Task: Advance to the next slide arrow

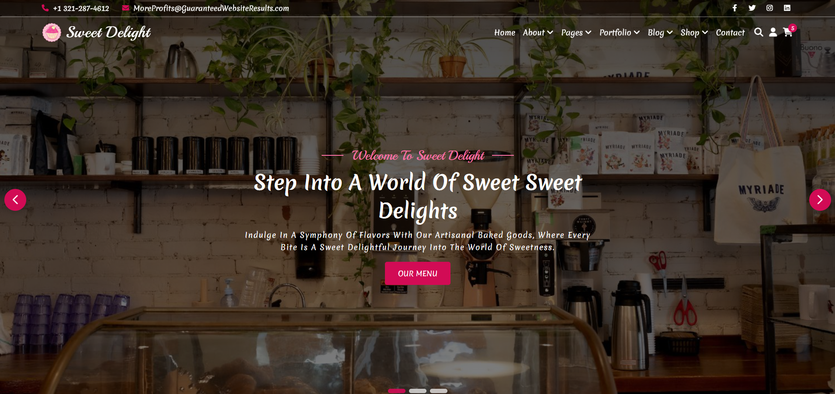Action: tap(820, 200)
